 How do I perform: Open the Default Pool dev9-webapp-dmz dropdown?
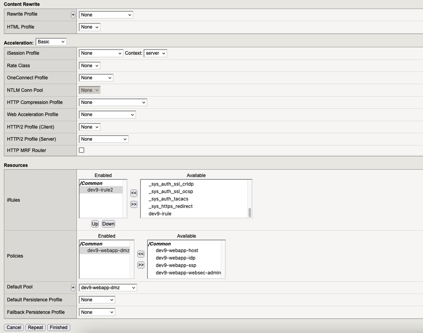(108, 288)
